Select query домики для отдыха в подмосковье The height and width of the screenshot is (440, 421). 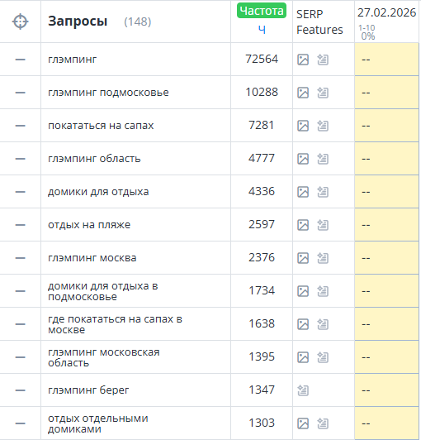tap(103, 291)
